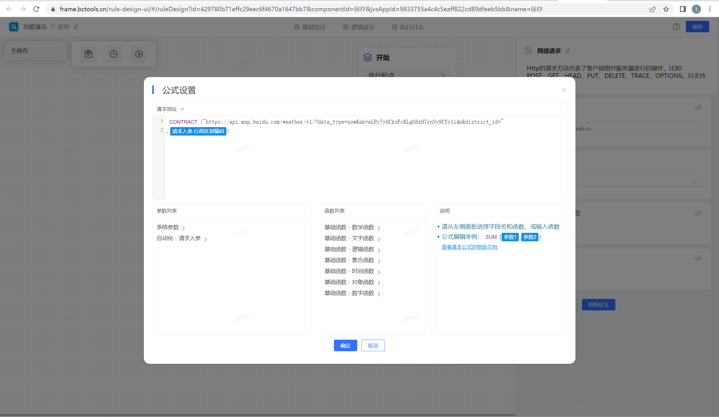This screenshot has width=719, height=417.
Task: Click the play run icon in toolbar
Action: pyautogui.click(x=139, y=54)
